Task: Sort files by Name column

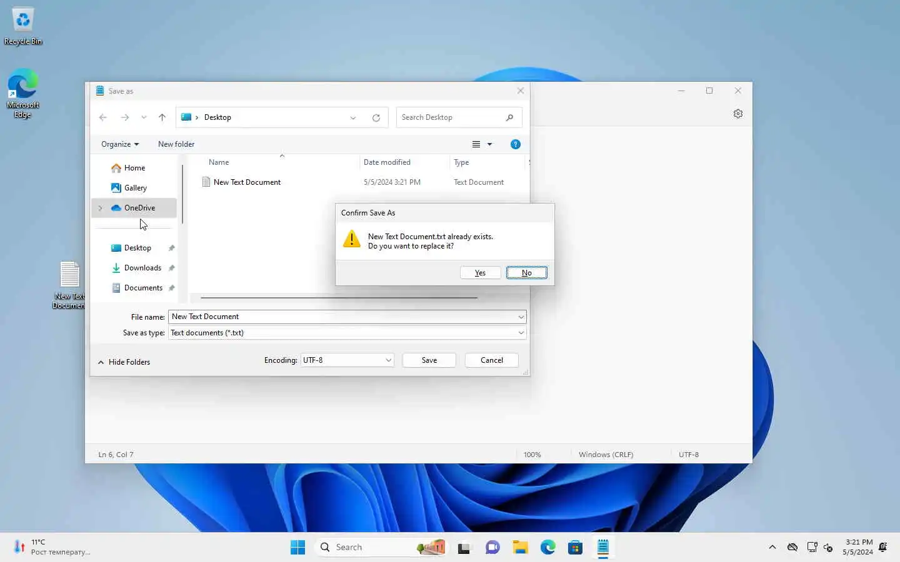Action: pos(219,162)
